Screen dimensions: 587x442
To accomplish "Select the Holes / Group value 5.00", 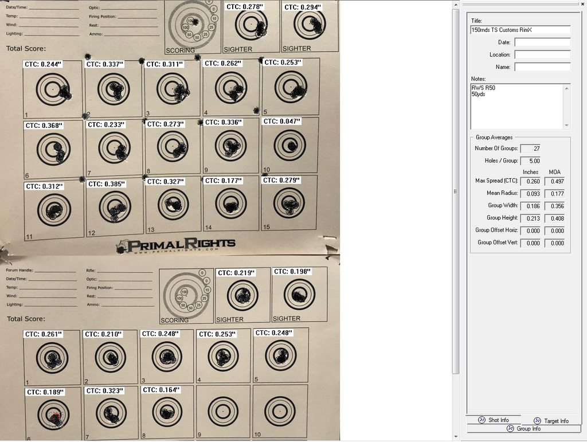I will point(530,161).
